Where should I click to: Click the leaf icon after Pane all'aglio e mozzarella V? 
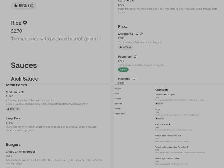(x=180, y=136)
